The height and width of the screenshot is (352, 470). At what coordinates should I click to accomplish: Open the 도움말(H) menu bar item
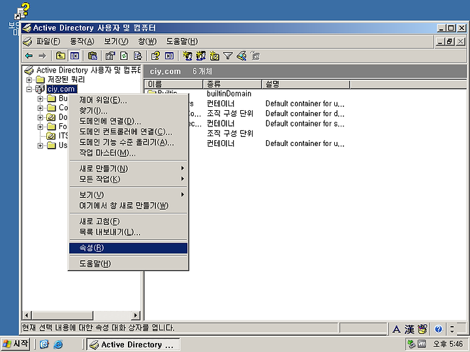(182, 41)
